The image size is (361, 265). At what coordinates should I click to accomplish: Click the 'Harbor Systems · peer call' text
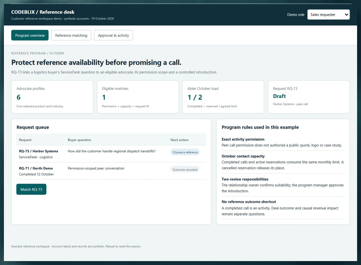(x=290, y=104)
